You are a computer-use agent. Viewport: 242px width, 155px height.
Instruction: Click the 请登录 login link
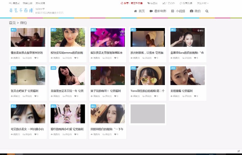(16, 3)
